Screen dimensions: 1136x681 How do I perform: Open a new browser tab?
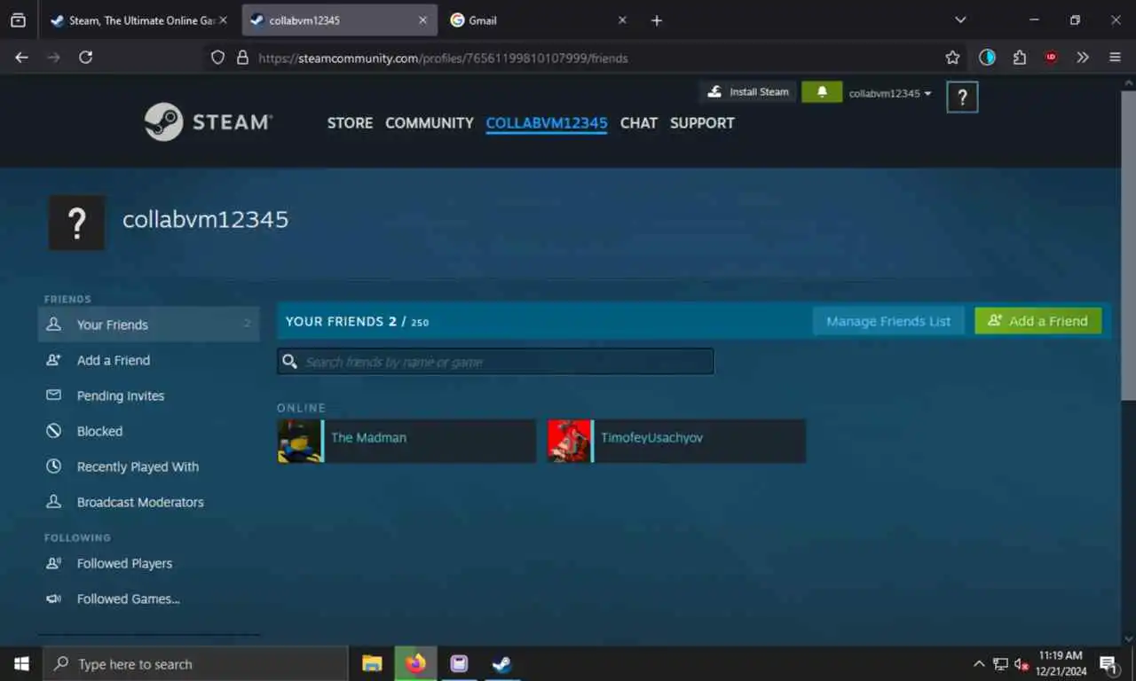click(x=657, y=20)
